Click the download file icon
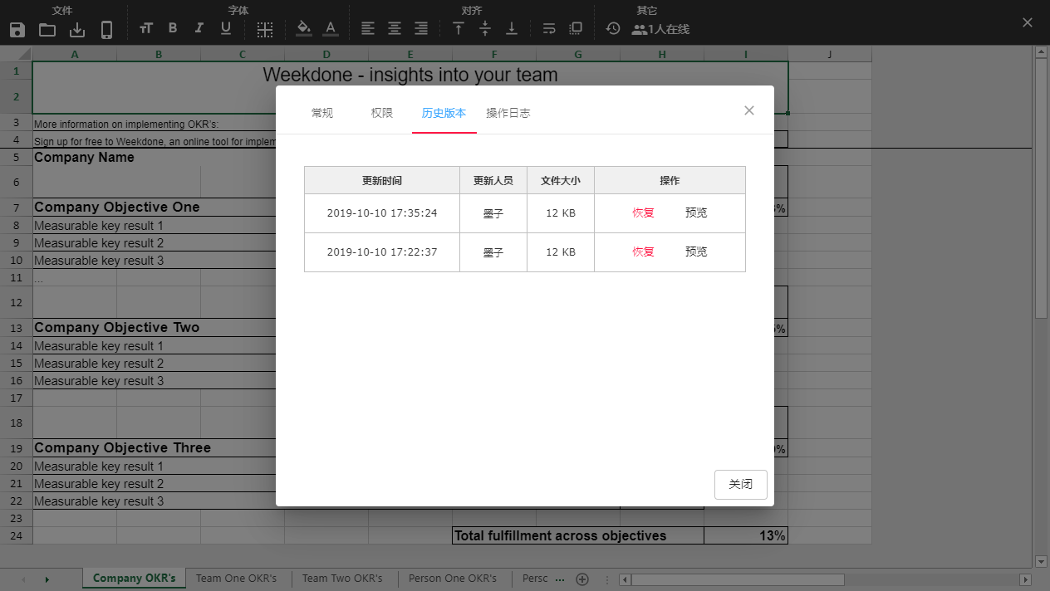1050x591 pixels. tap(77, 30)
